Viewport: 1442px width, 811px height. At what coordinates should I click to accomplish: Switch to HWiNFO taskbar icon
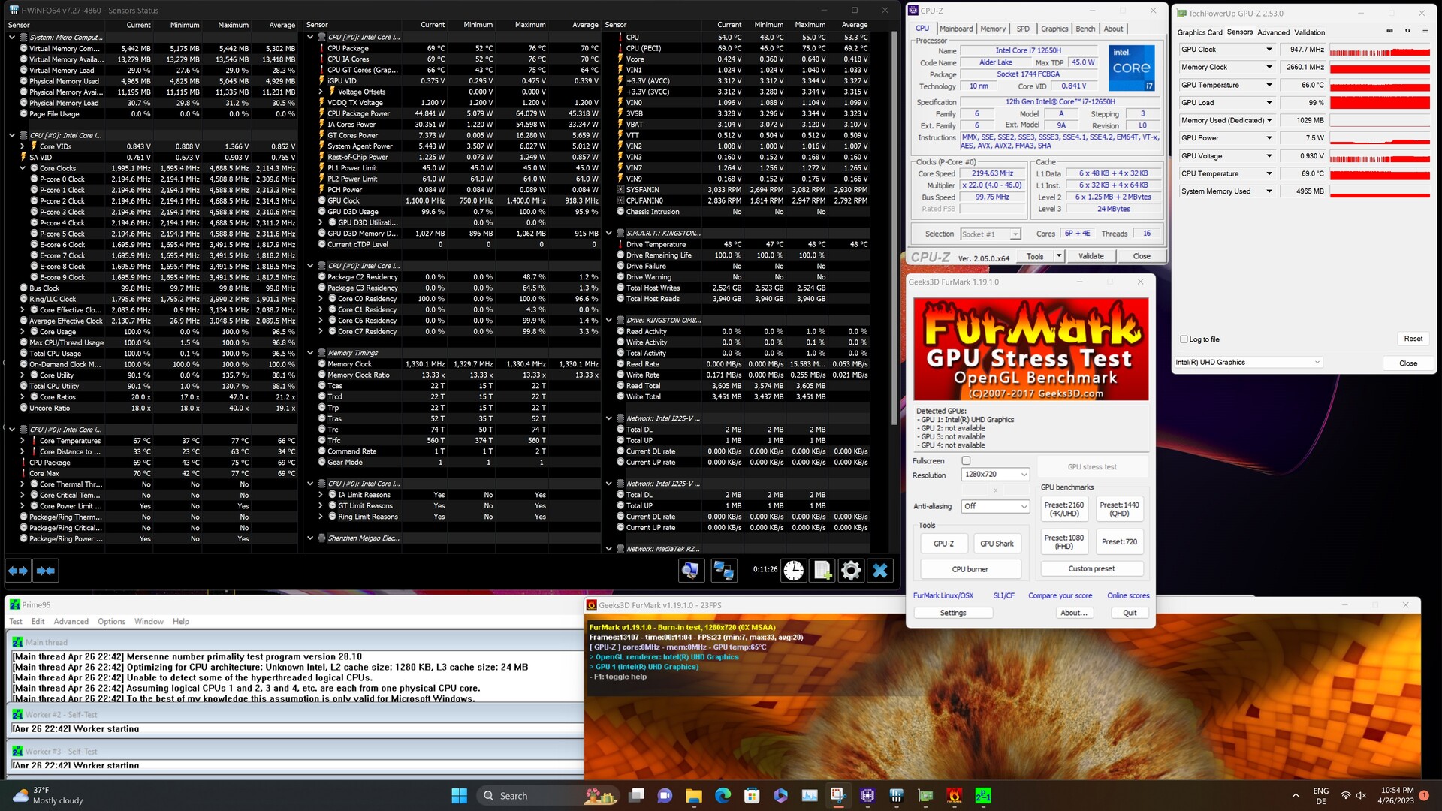[x=896, y=795]
